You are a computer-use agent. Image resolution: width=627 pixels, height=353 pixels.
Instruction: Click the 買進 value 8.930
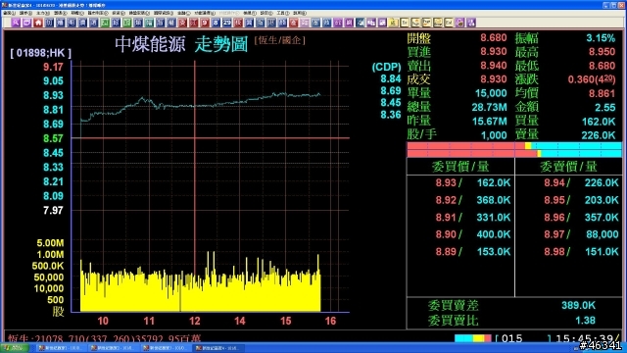494,52
